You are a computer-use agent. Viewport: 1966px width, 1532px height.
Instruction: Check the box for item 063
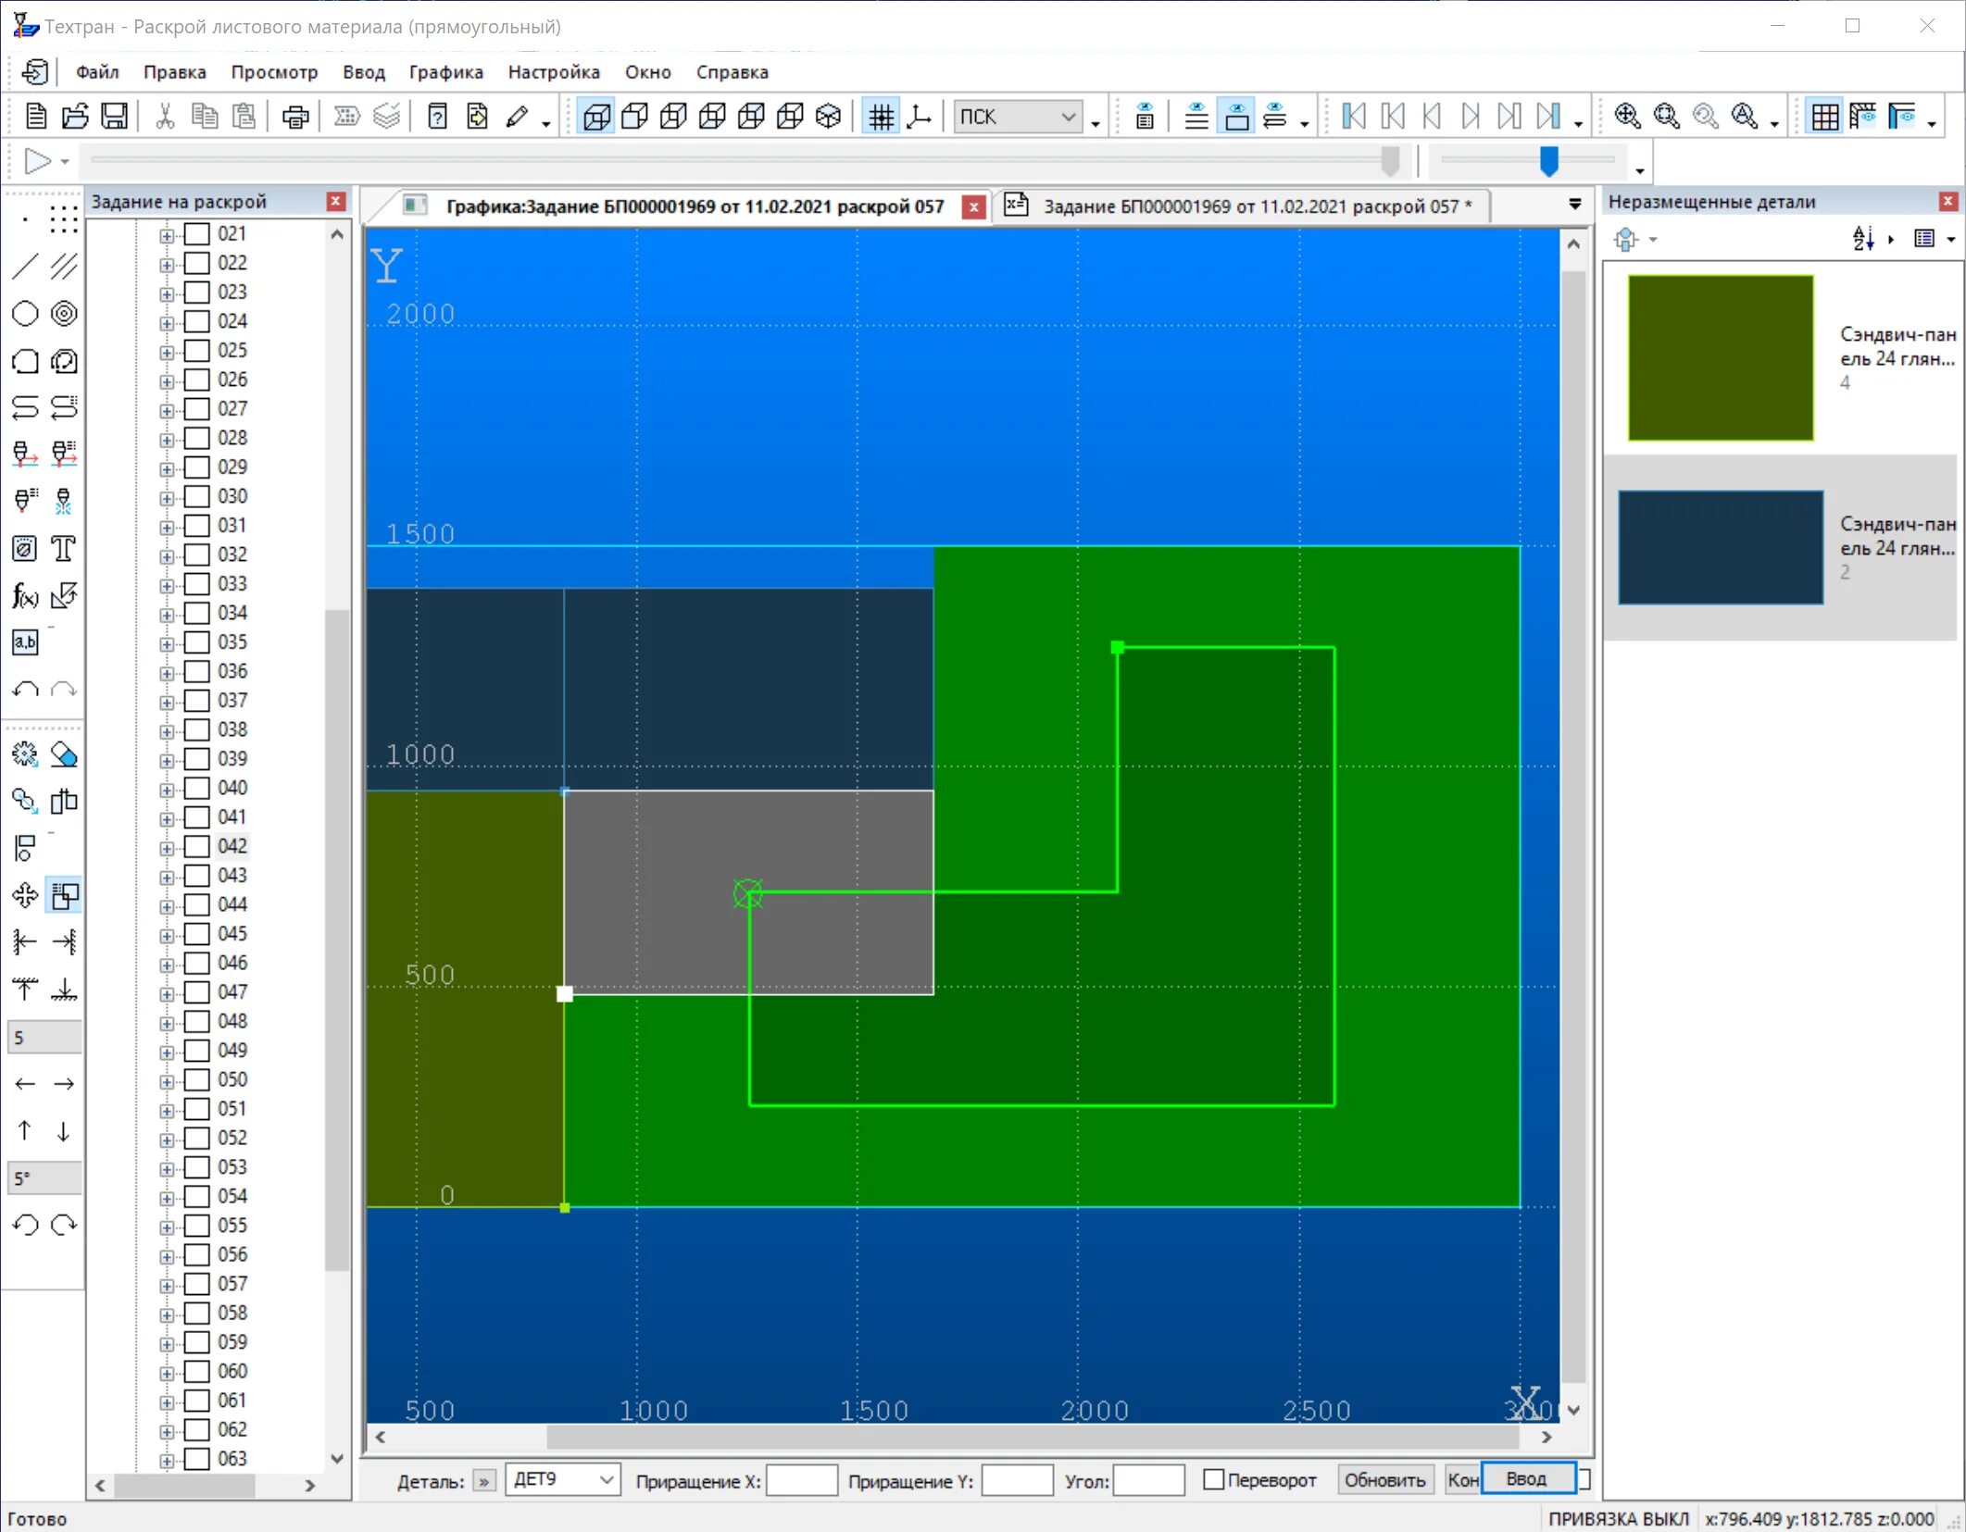[196, 1459]
